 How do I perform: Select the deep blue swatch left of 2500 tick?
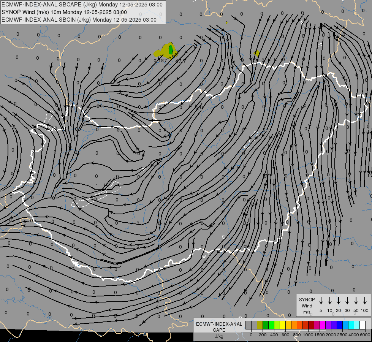[x=340, y=325]
